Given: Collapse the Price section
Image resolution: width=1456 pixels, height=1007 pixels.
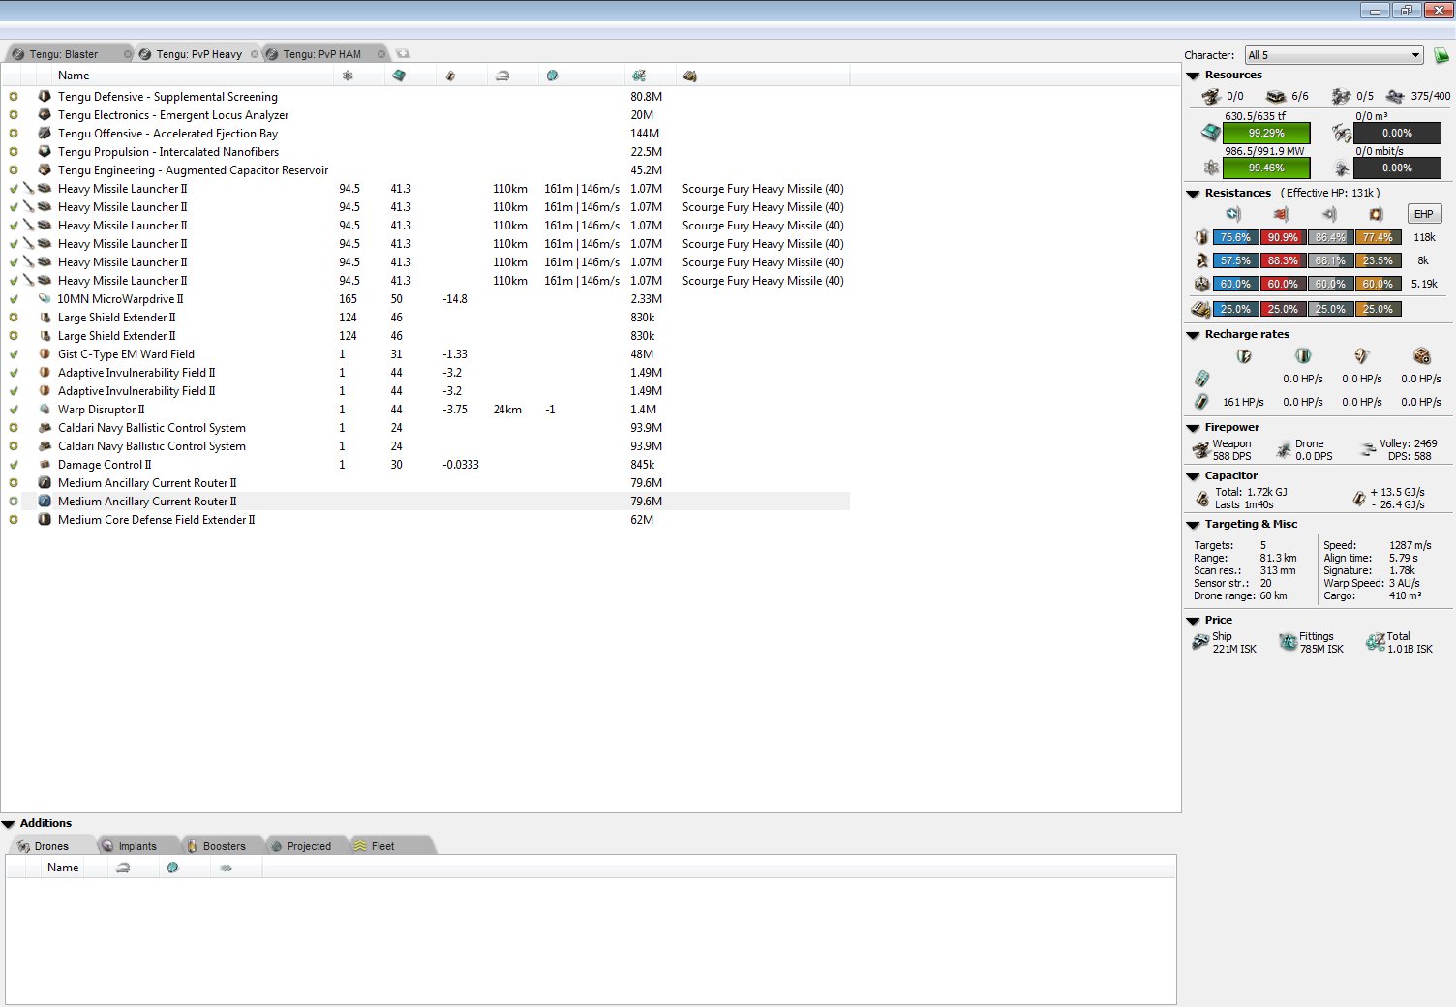Looking at the screenshot, I should (1193, 621).
